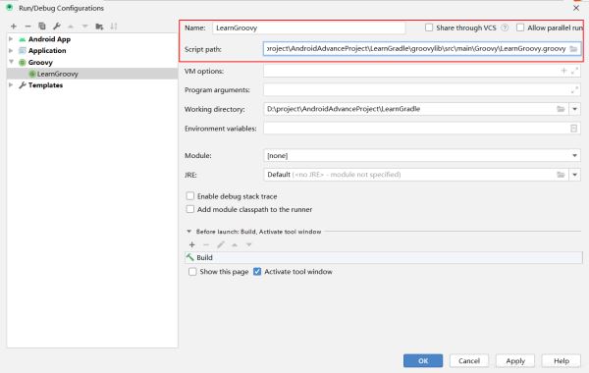Copy the selected configuration

tap(42, 27)
